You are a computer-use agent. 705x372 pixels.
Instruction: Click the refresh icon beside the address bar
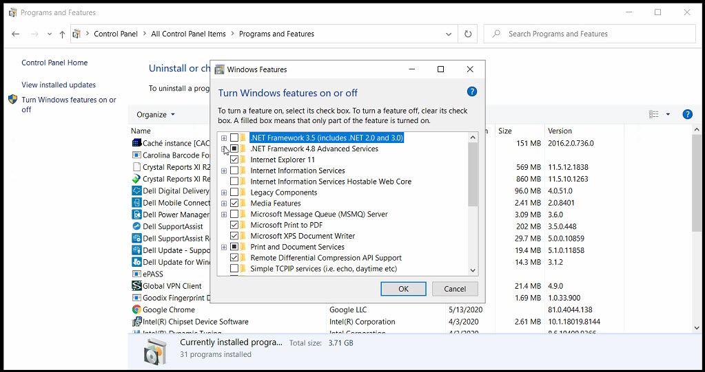pyautogui.click(x=468, y=34)
